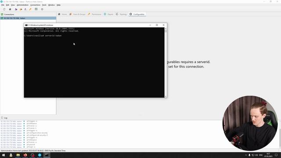Viewport: 281px width, 158px height.
Task: Click the lock icon on the taskbar
Action: 11,155
